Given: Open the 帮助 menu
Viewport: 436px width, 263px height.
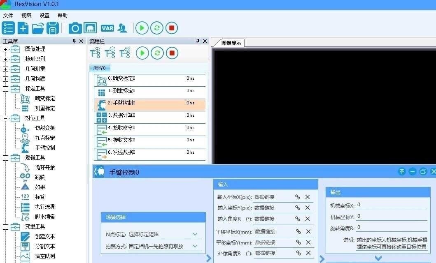Looking at the screenshot, I should (x=62, y=16).
